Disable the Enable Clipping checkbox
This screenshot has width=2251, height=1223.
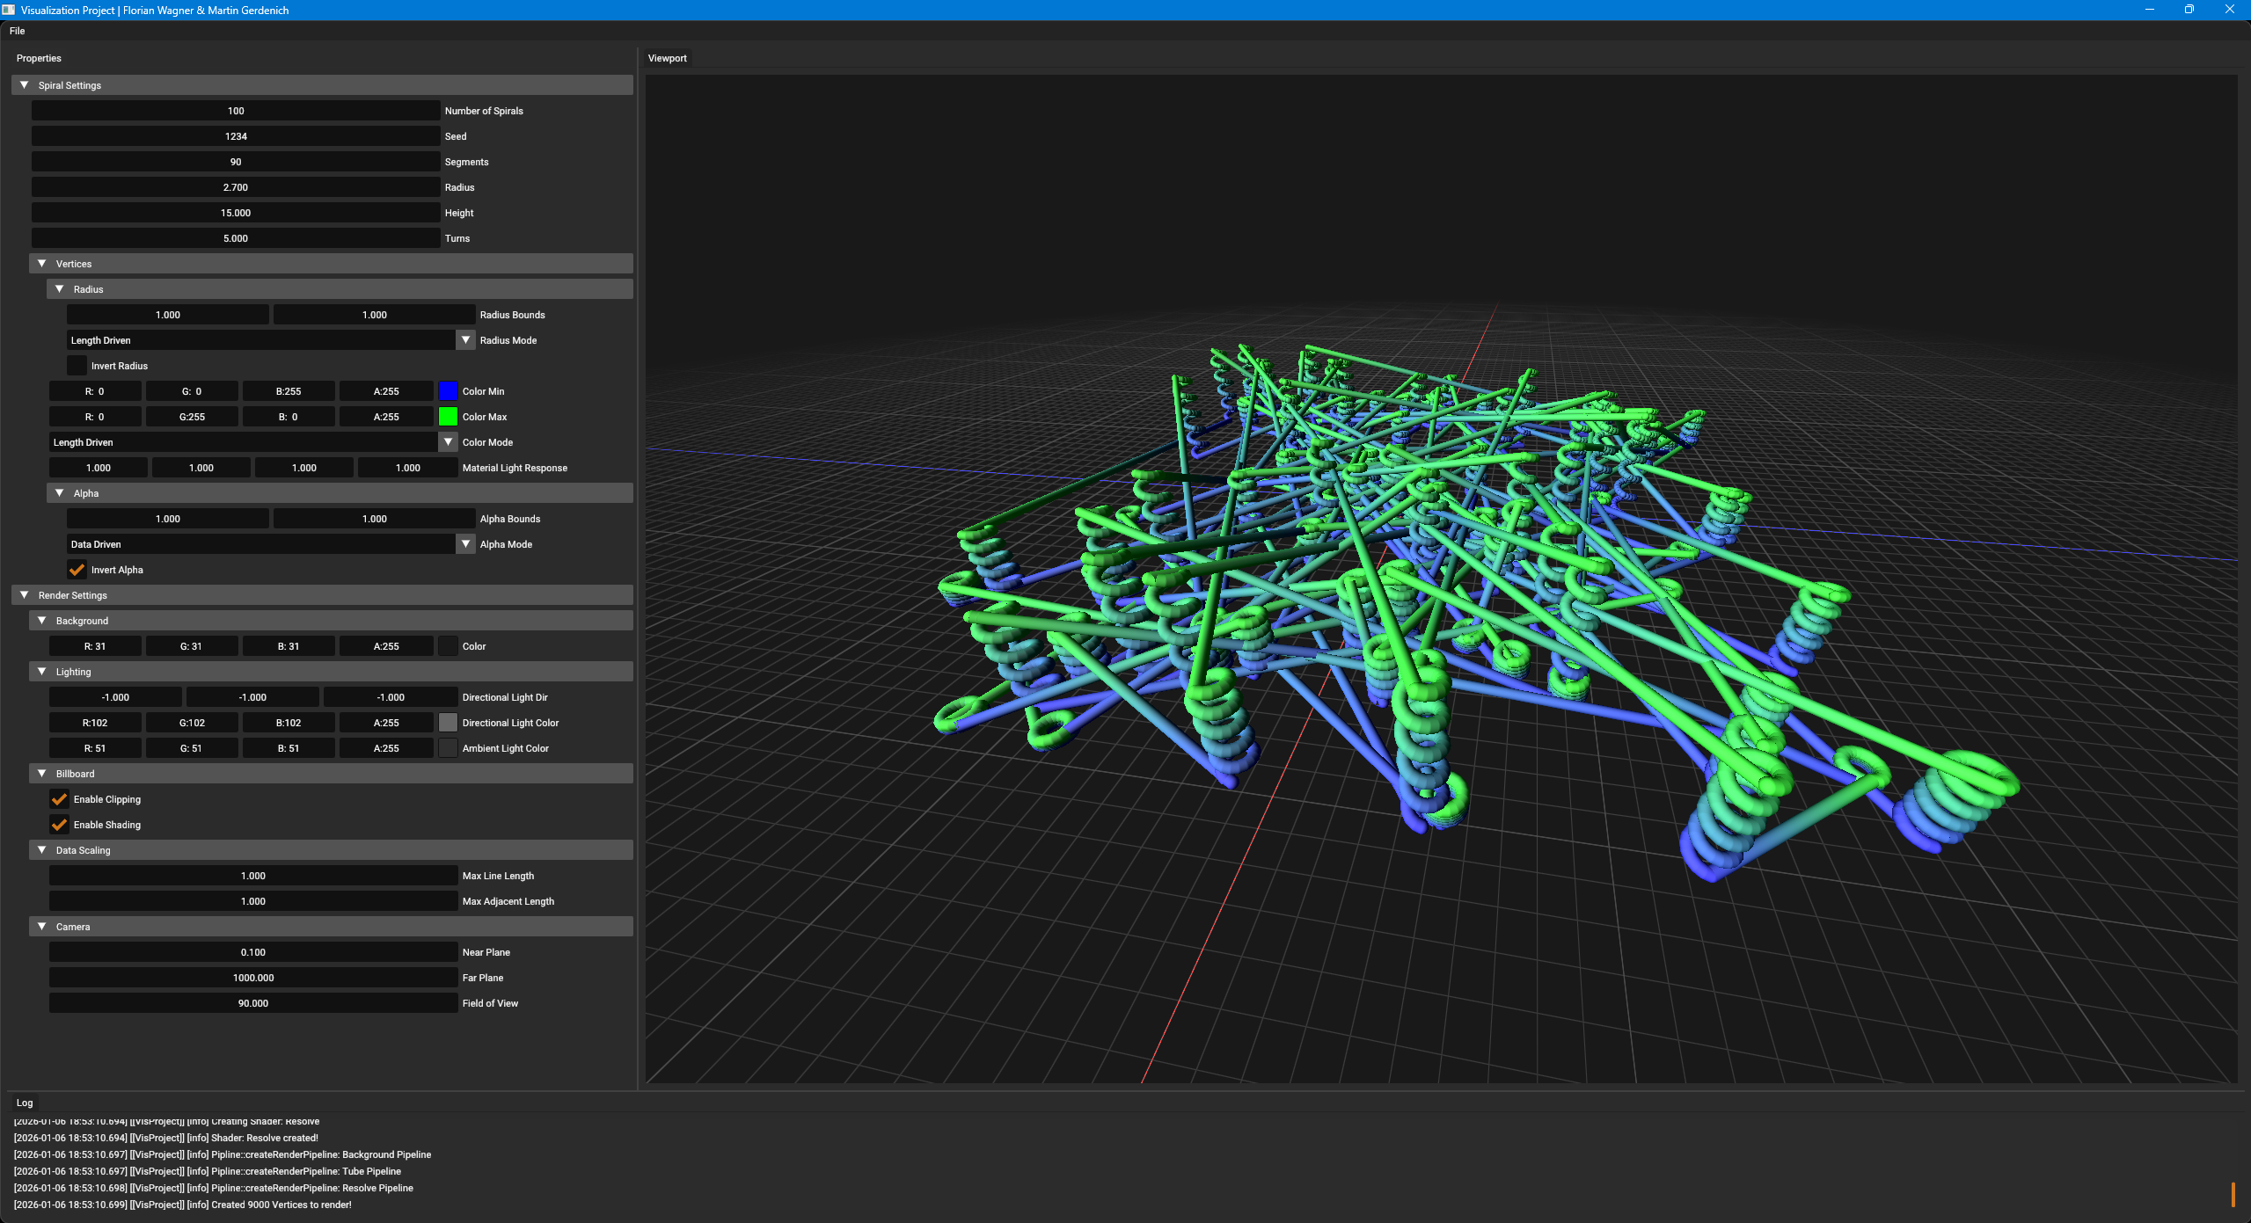tap(60, 799)
